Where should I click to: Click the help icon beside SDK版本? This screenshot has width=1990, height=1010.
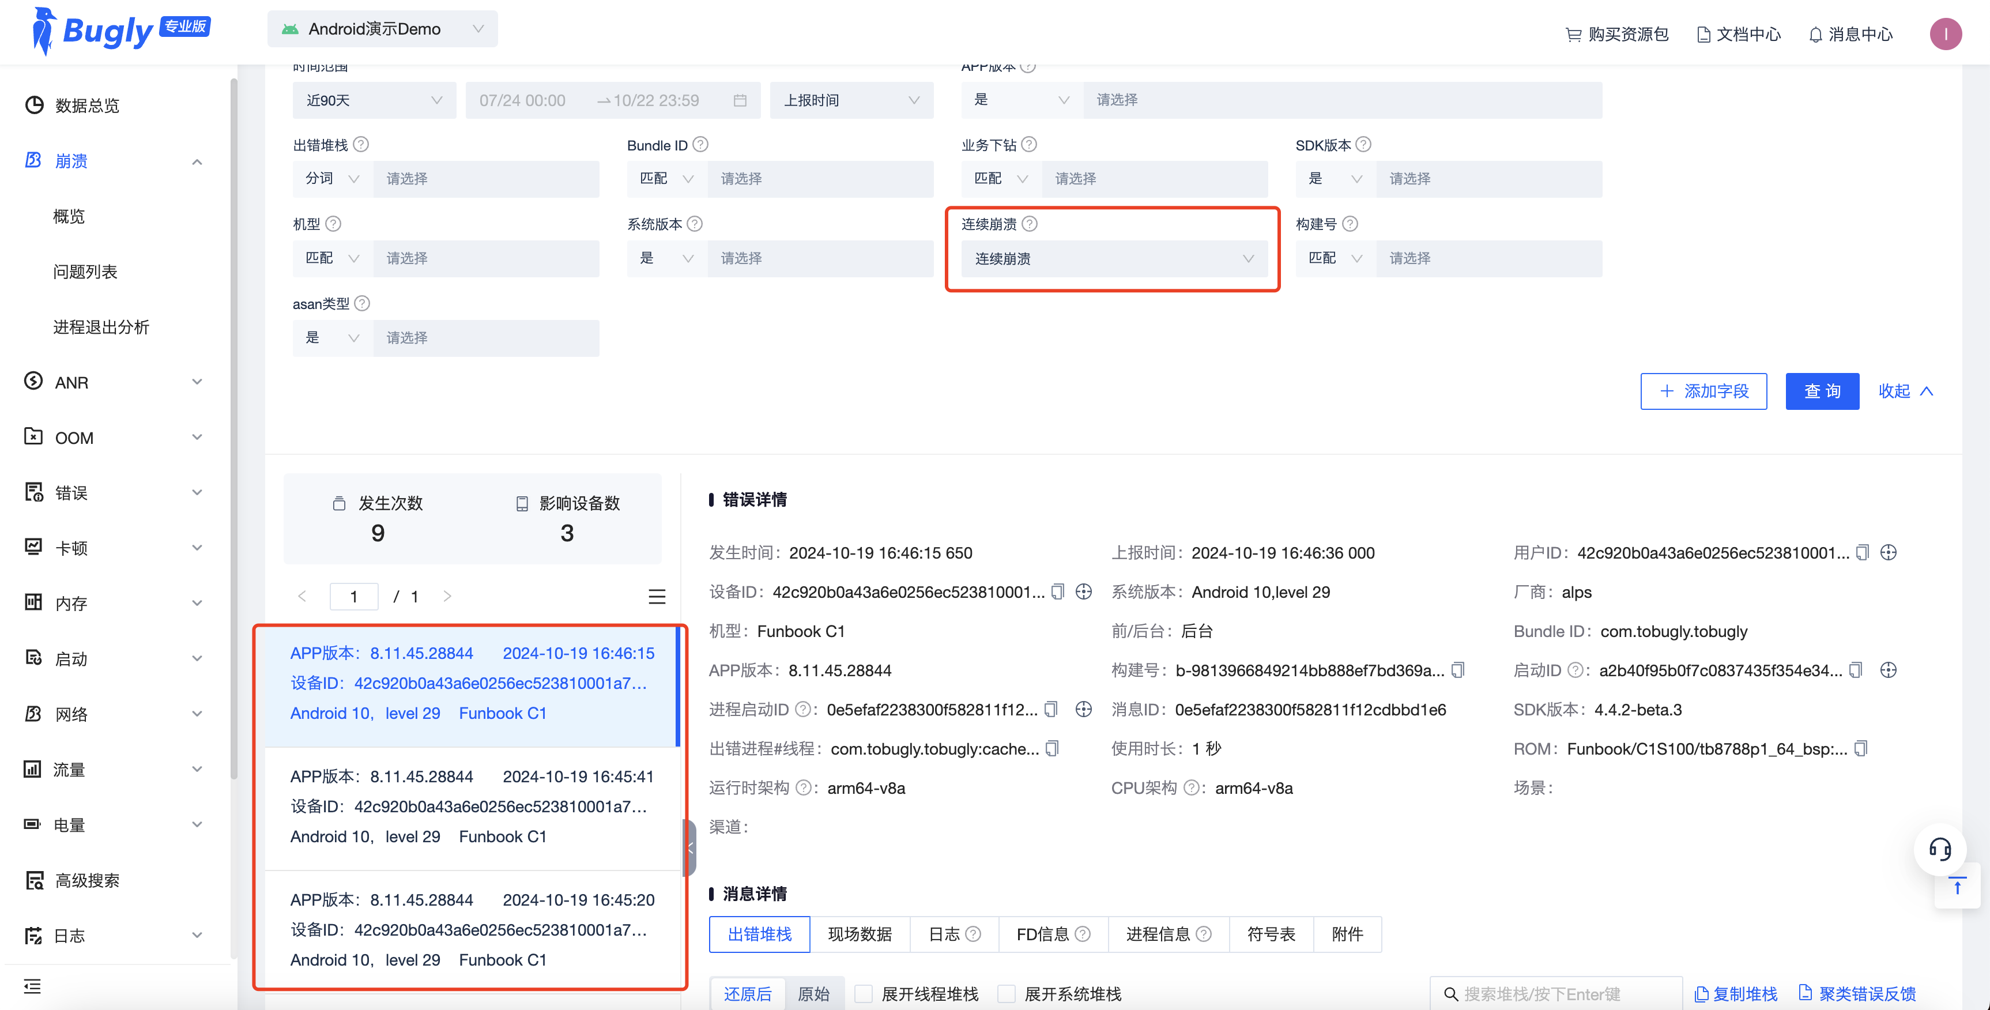click(1363, 145)
